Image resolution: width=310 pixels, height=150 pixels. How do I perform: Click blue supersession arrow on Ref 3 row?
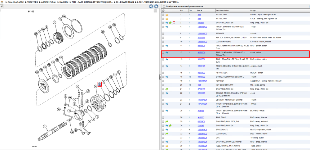(x=167, y=23)
